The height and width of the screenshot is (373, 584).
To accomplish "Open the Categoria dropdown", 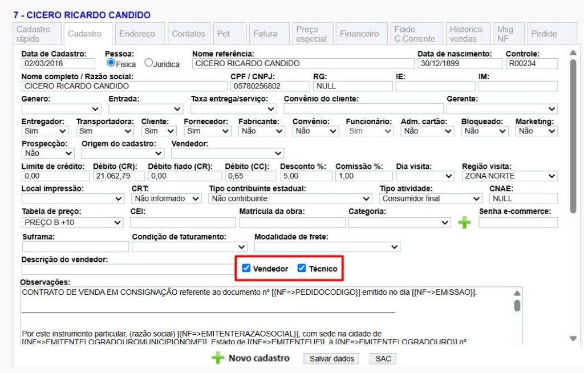I will click(x=400, y=222).
